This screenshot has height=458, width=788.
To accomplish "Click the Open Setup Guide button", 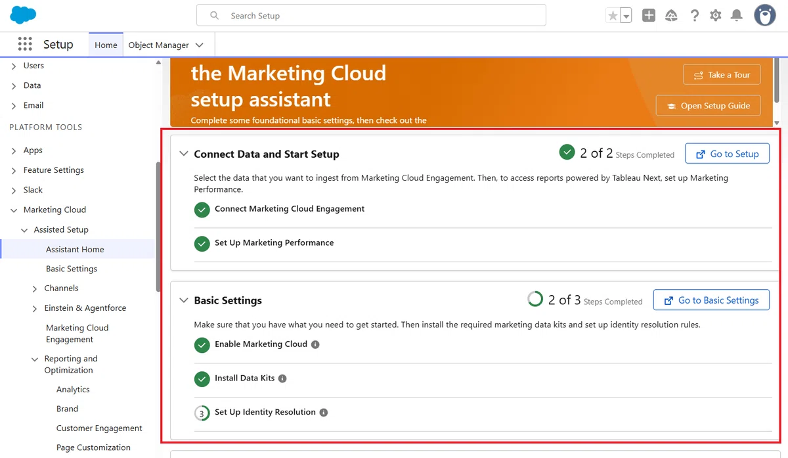I will (708, 106).
